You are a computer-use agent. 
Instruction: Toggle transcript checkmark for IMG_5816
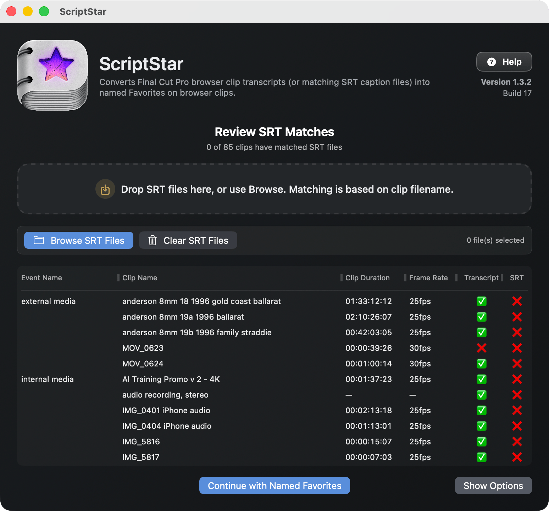[x=481, y=442]
